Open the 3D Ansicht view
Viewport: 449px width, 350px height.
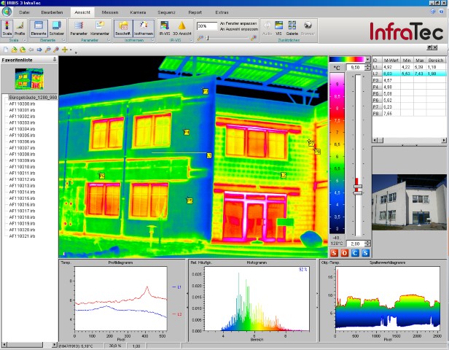coord(180,28)
